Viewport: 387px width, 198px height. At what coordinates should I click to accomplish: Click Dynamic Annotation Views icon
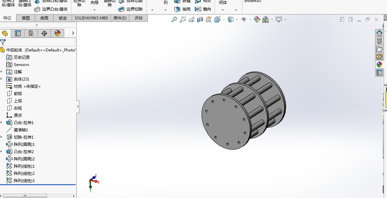209,19
